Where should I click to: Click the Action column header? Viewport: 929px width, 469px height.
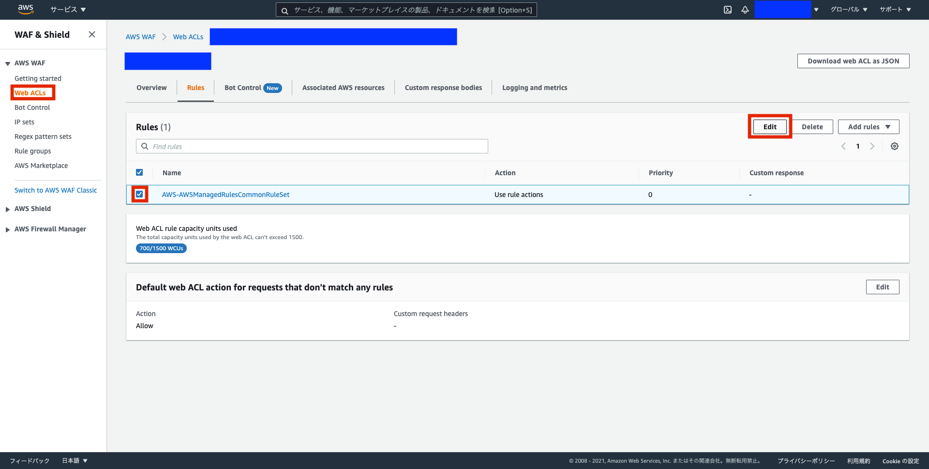pyautogui.click(x=505, y=173)
